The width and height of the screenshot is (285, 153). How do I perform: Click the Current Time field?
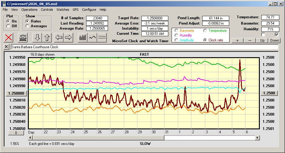155,34
